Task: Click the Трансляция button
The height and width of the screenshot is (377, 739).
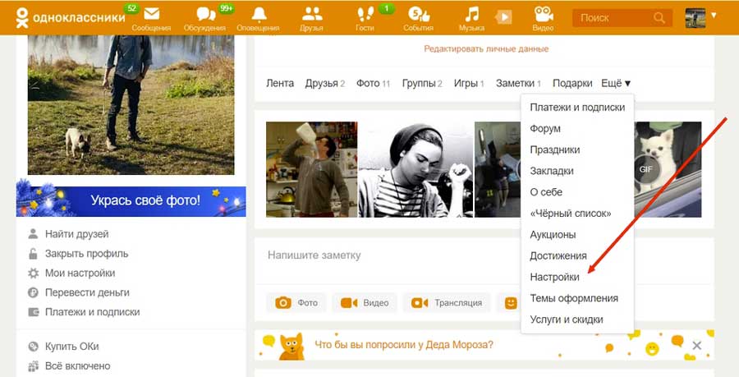Action: [x=447, y=302]
